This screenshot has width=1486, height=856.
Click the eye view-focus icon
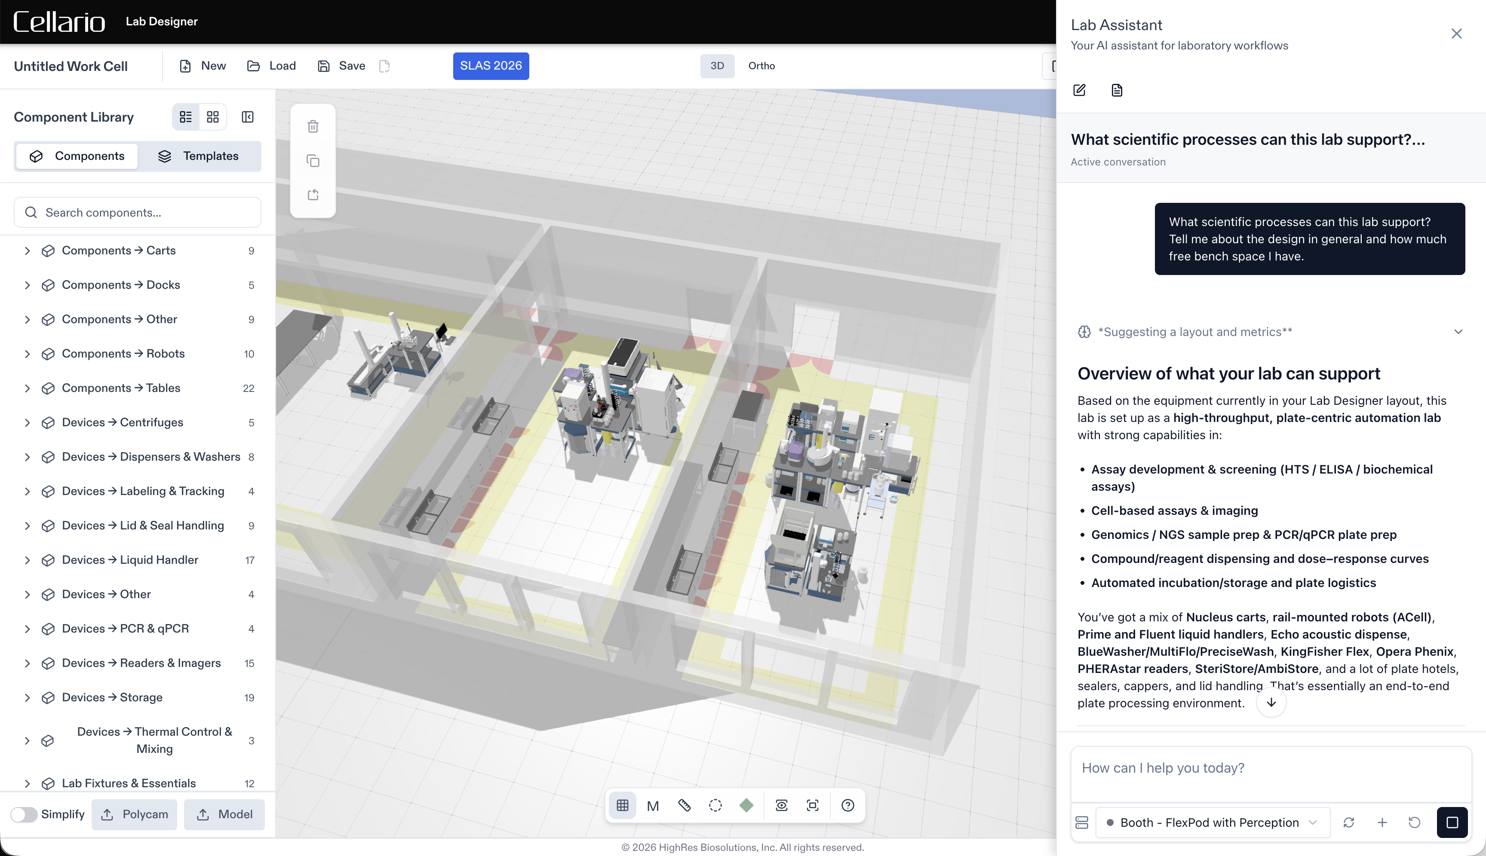click(781, 805)
